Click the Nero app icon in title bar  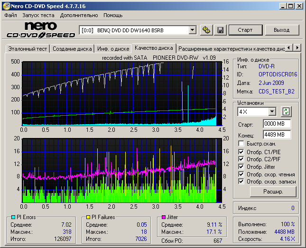click(x=6, y=6)
